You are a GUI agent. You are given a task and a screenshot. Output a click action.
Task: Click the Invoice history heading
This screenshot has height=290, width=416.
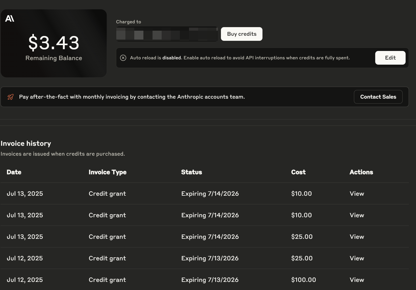click(26, 143)
